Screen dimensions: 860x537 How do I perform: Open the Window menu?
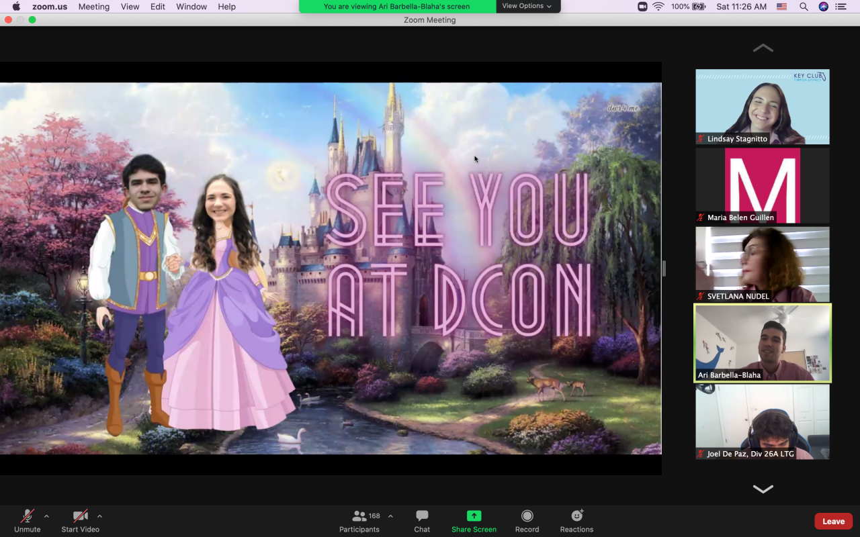click(191, 7)
